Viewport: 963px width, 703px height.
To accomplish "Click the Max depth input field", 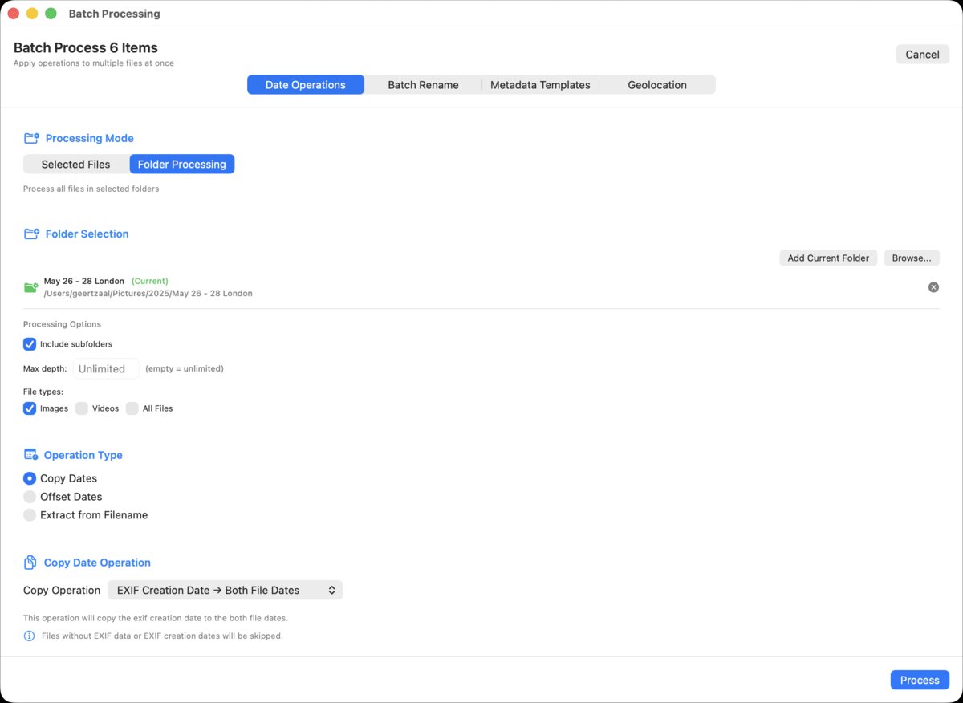I will pyautogui.click(x=106, y=369).
